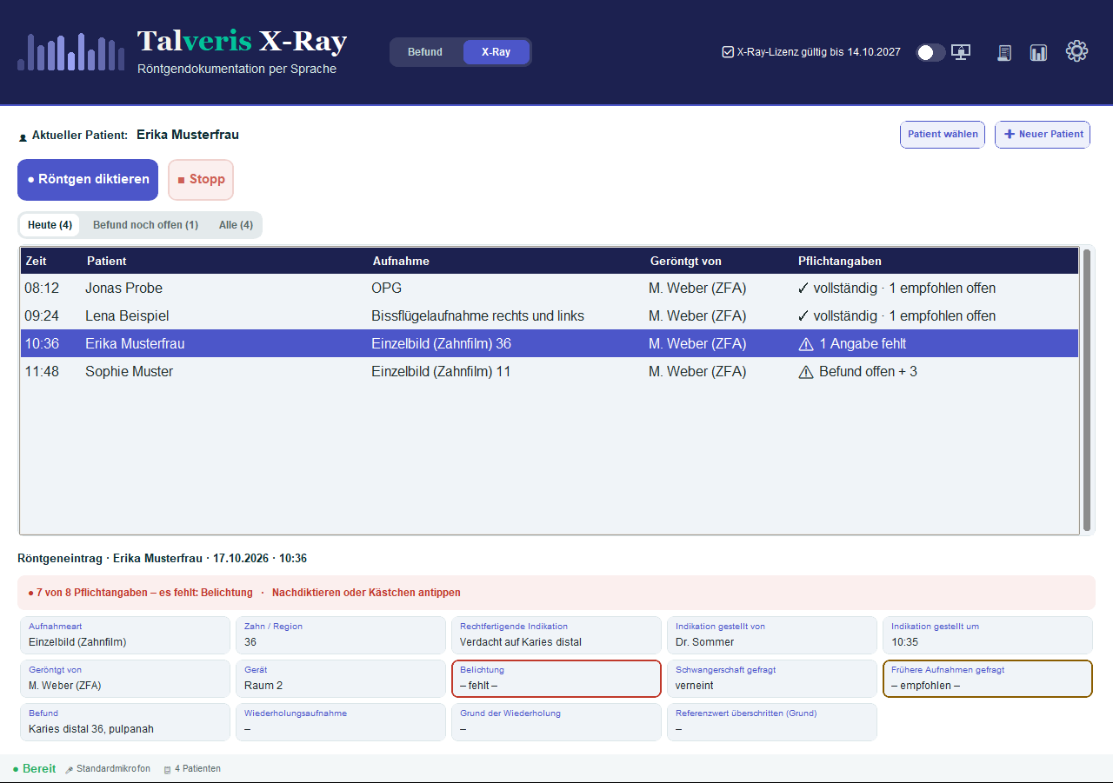Click the warning icon in Sophie Muster row
Image resolution: width=1113 pixels, height=783 pixels.
pos(806,372)
